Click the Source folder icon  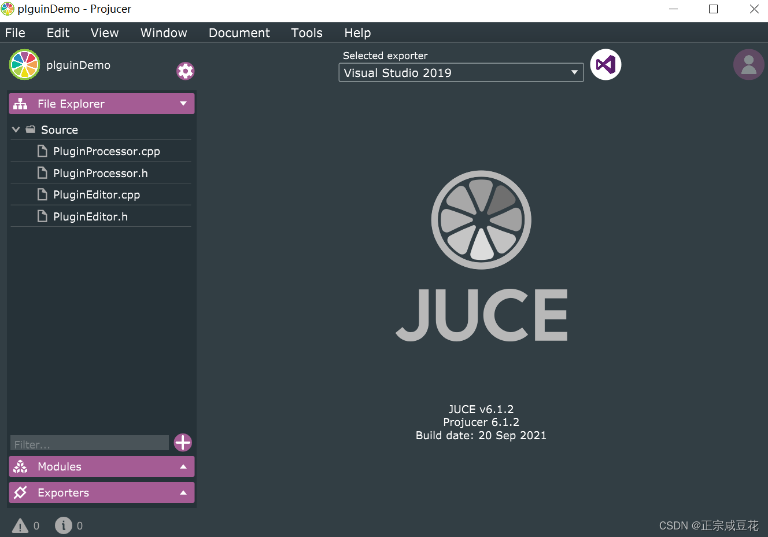pyautogui.click(x=31, y=130)
